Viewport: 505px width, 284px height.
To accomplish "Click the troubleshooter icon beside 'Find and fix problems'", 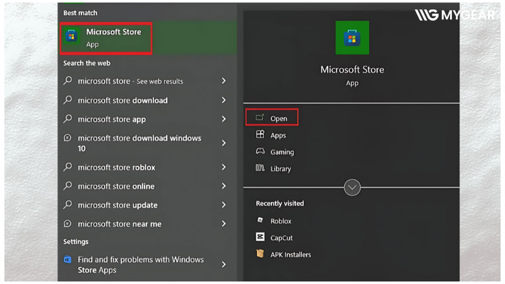I will point(68,259).
